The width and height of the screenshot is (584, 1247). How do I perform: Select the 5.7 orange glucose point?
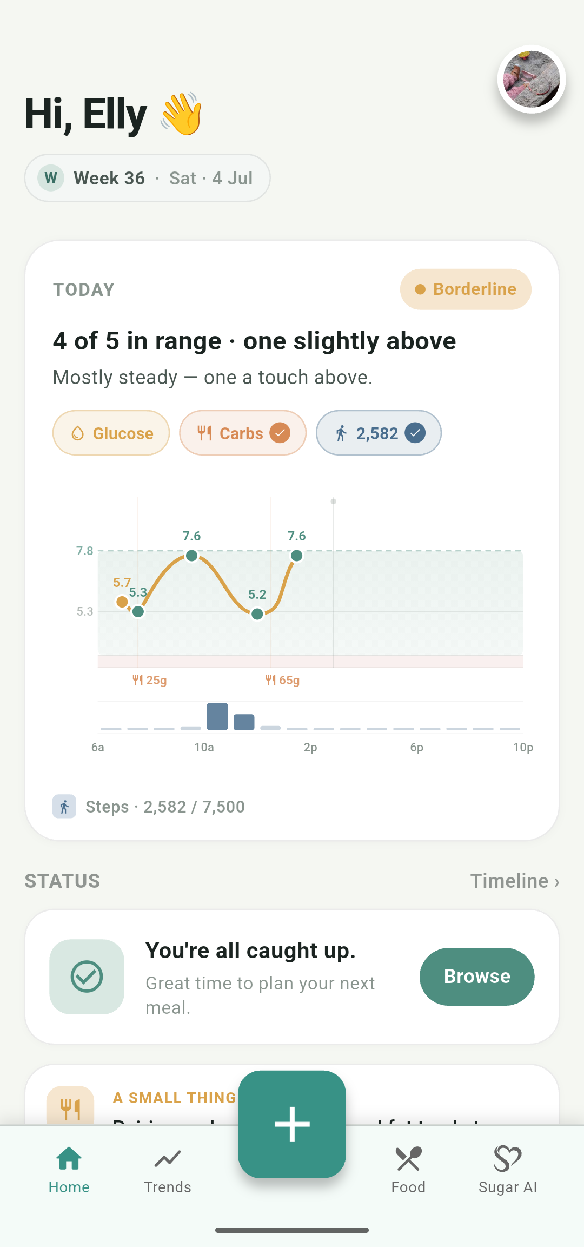(122, 602)
